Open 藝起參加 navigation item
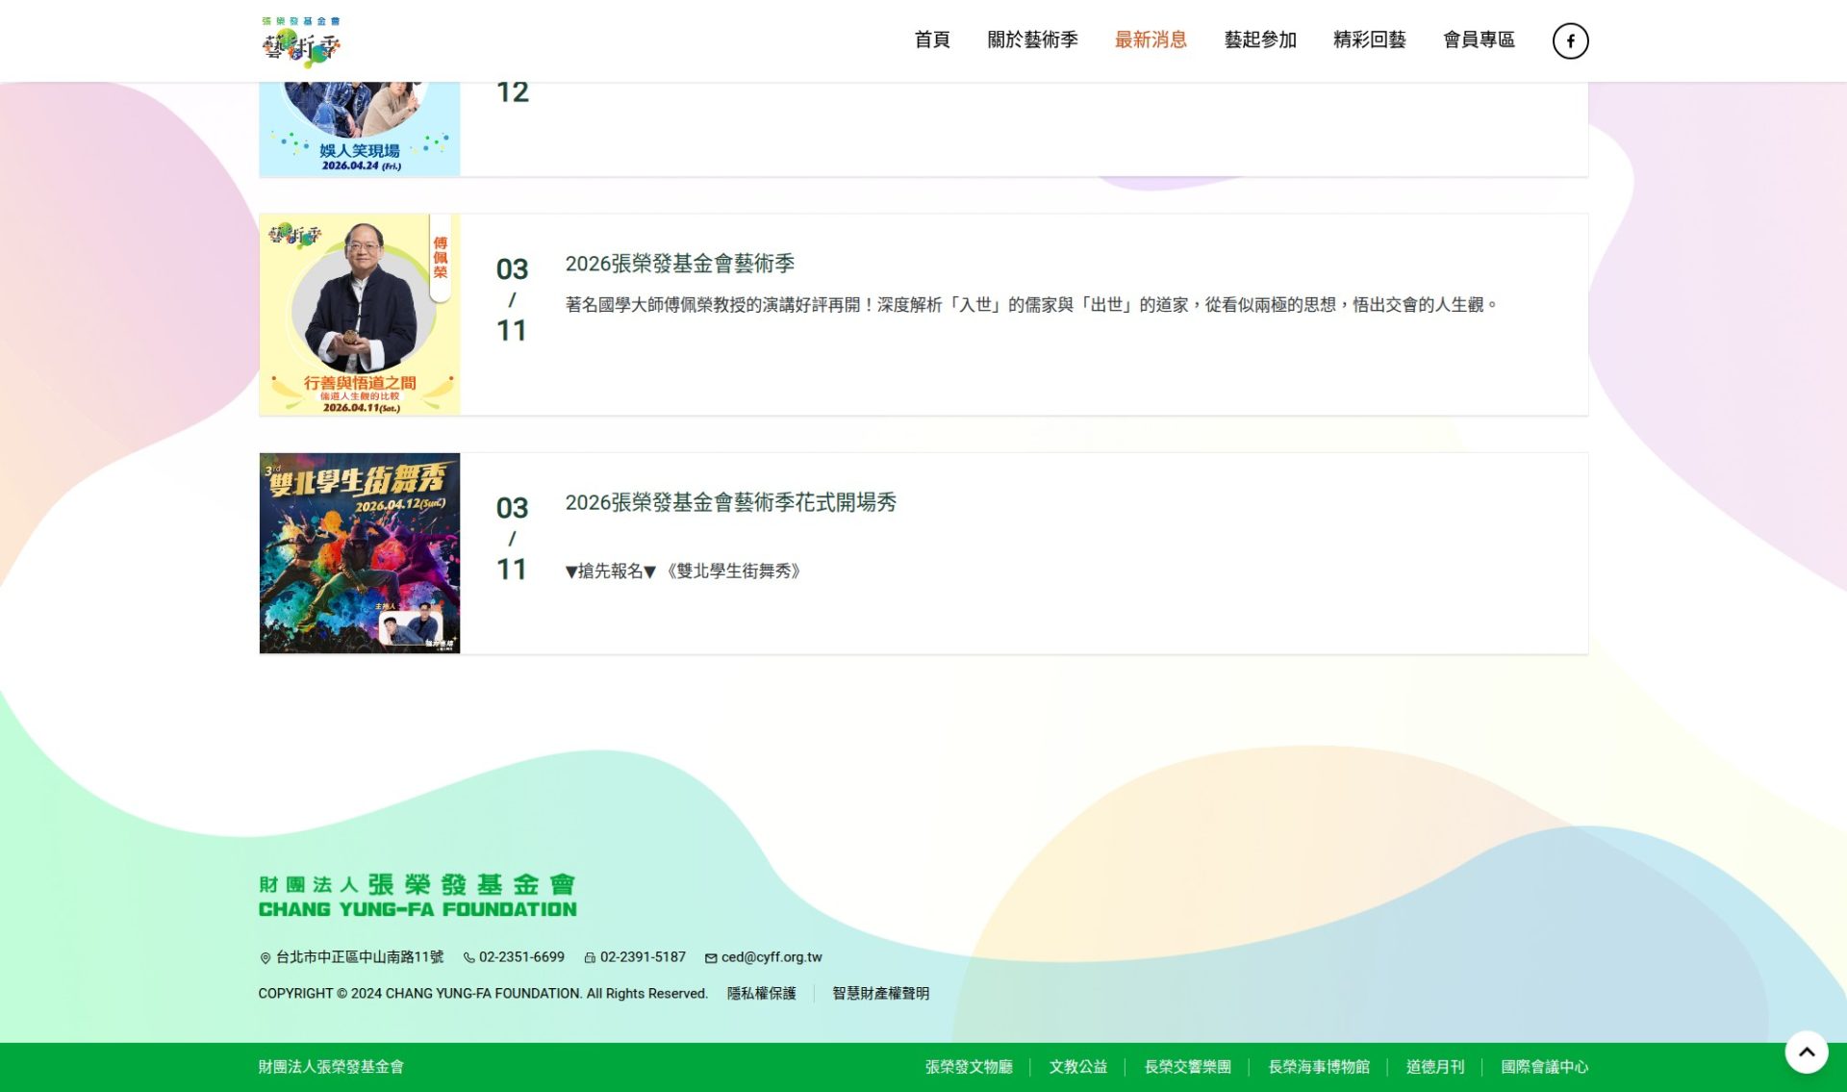This screenshot has width=1847, height=1092. click(x=1260, y=39)
